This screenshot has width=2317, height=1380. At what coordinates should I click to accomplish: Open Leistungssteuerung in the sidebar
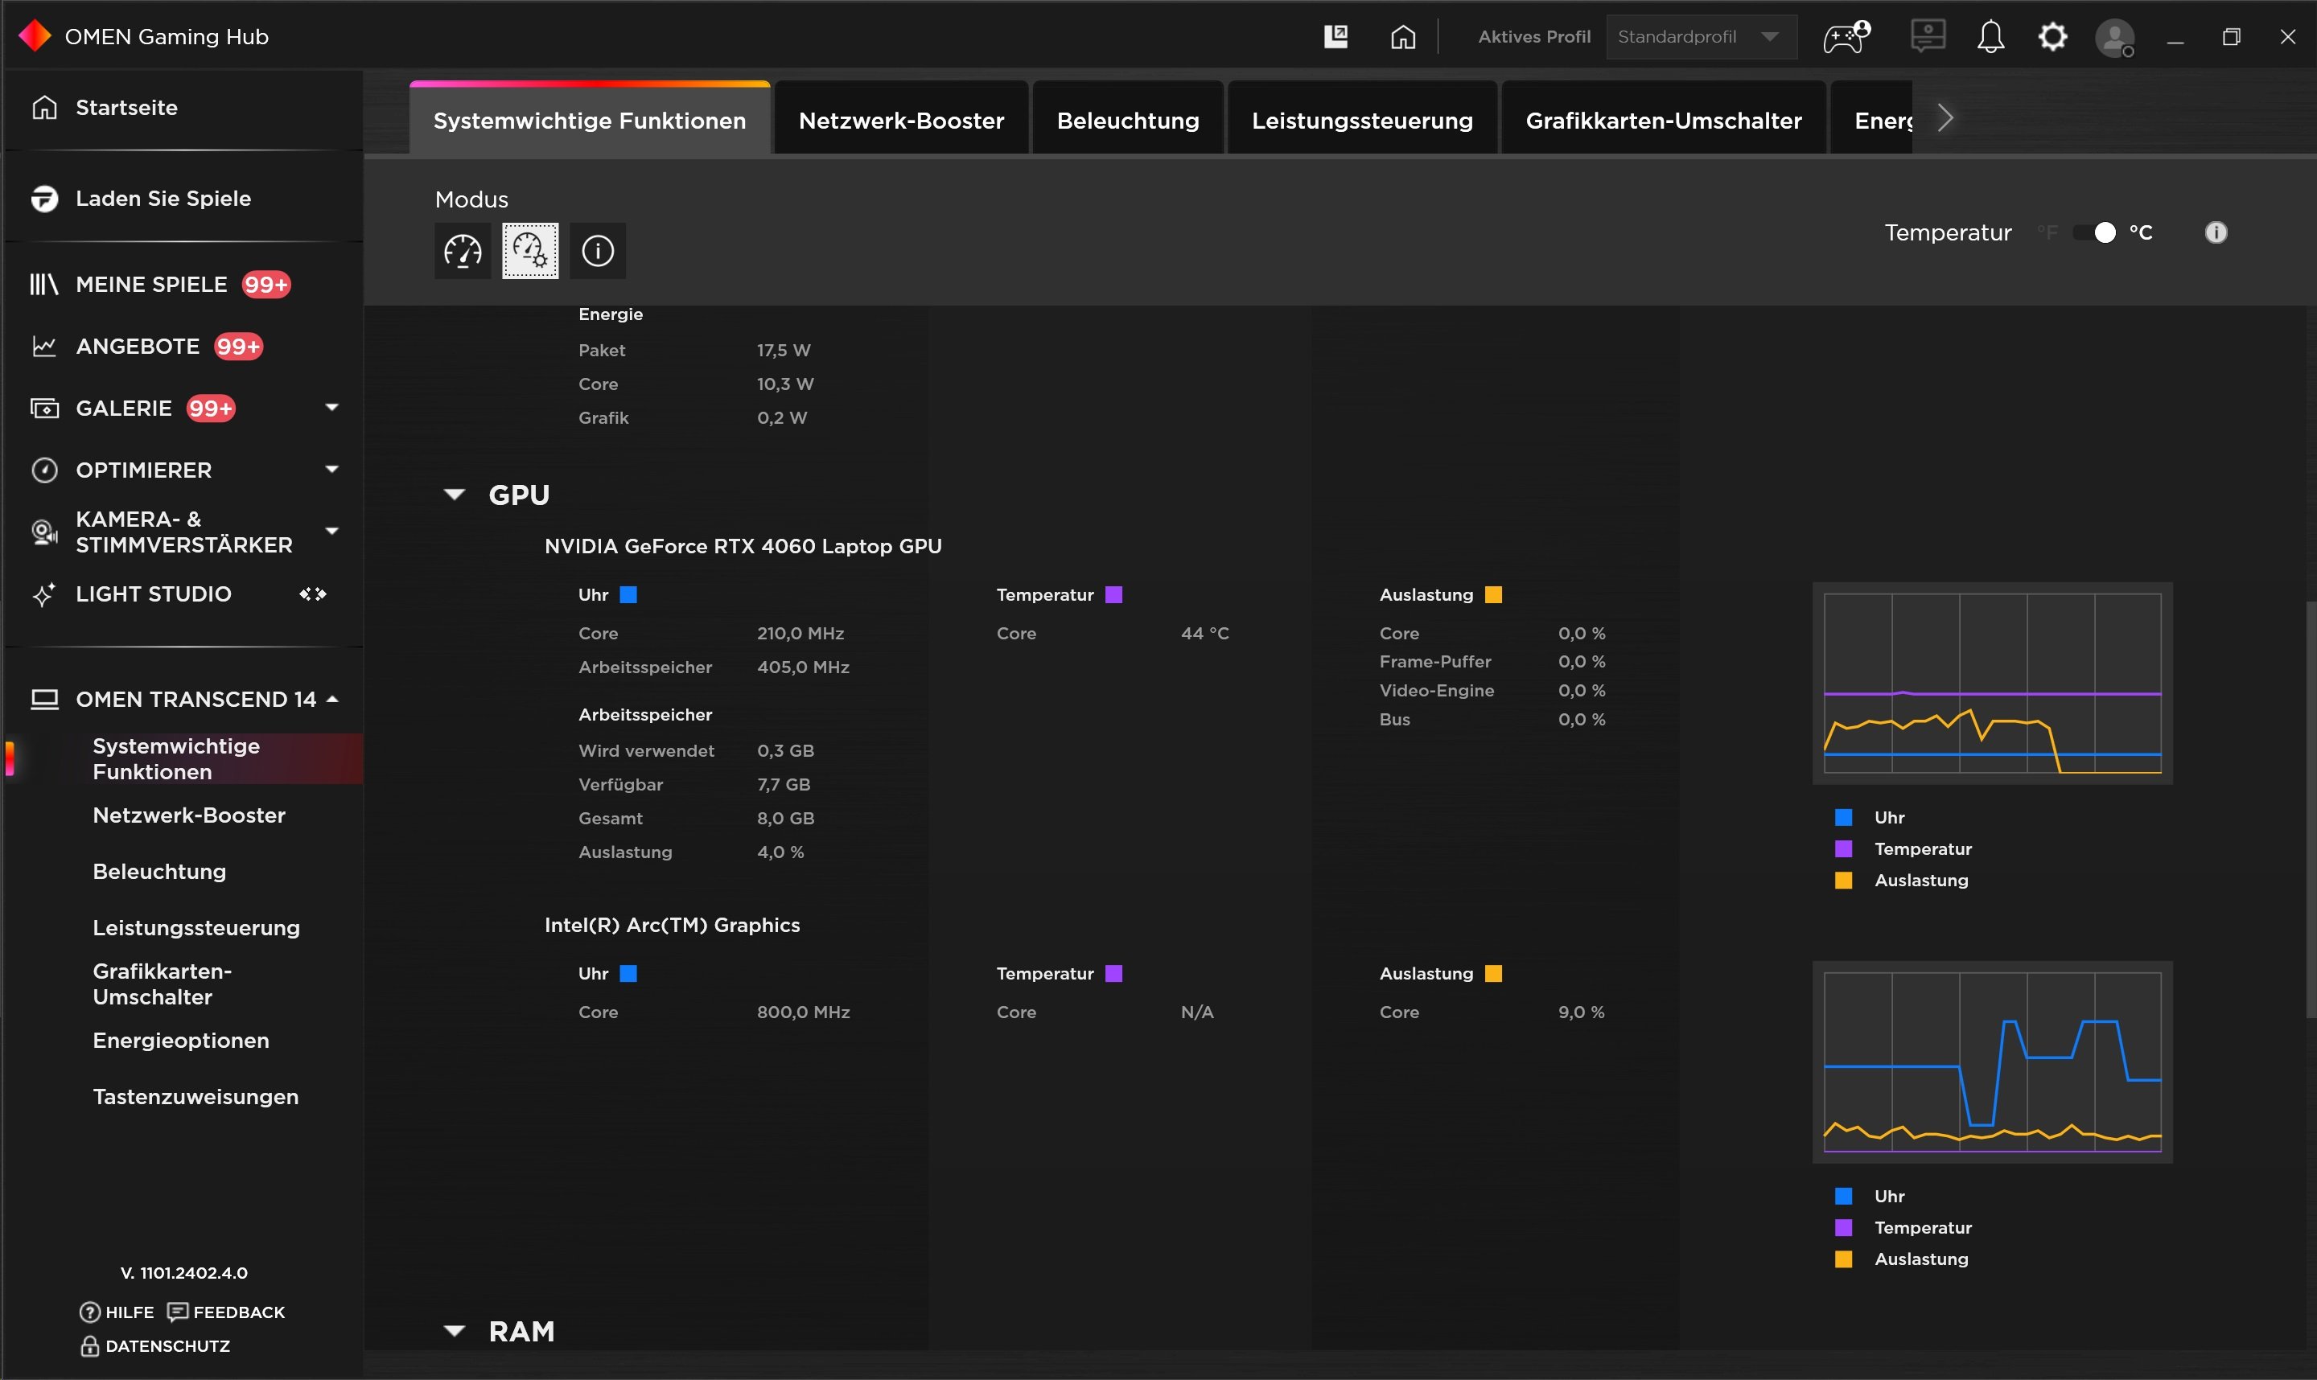[x=196, y=927]
